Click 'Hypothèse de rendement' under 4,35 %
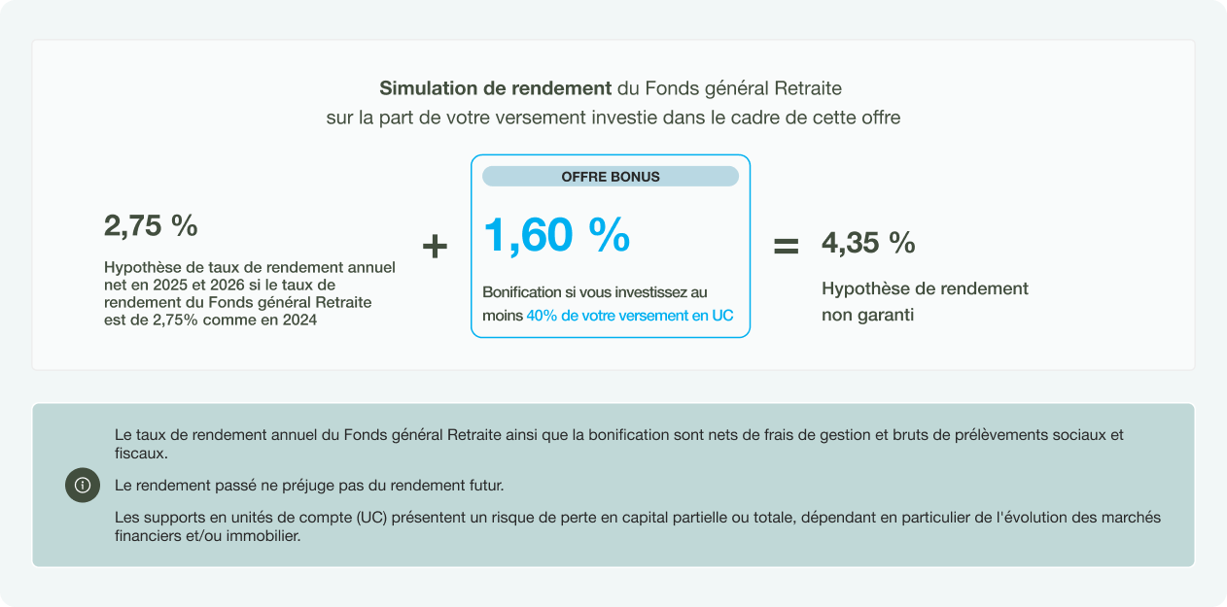 pos(925,288)
